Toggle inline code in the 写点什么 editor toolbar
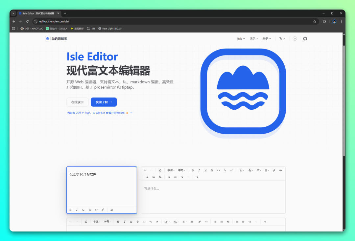Screen dimensions: 355x241 [219, 170]
